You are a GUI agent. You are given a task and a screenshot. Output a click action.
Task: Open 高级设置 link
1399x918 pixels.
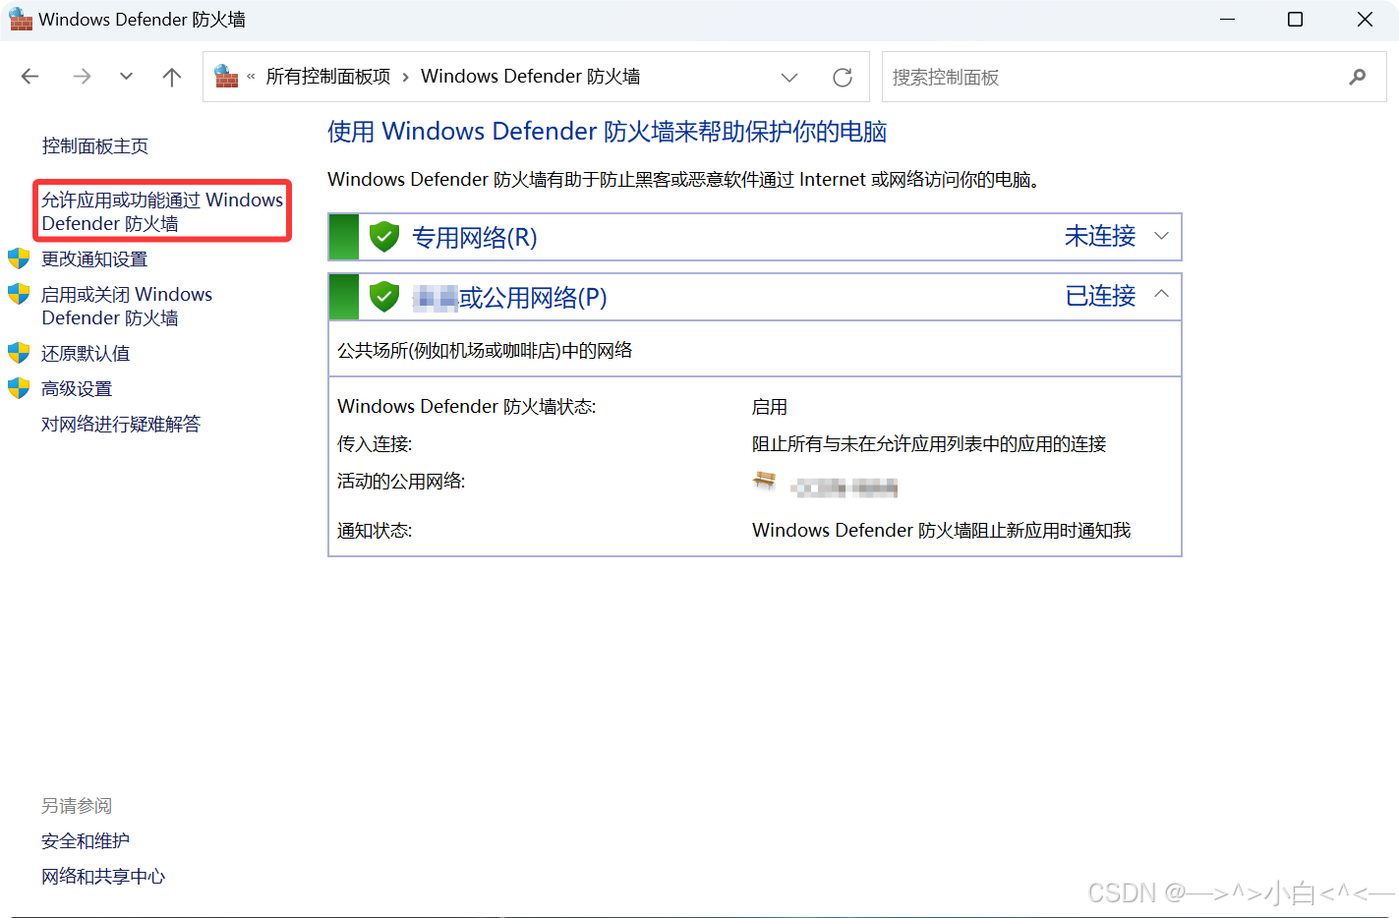77,389
